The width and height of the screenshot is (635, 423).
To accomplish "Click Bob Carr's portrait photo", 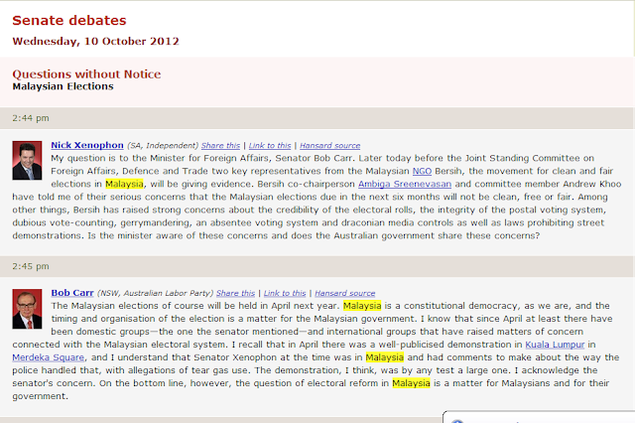I will coord(27,309).
